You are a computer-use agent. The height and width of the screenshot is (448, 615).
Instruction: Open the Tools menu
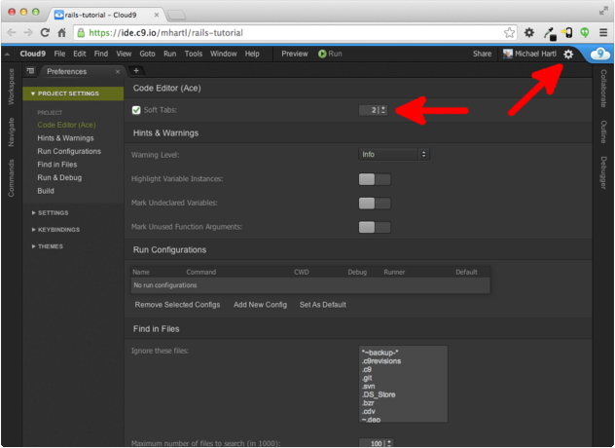194,54
